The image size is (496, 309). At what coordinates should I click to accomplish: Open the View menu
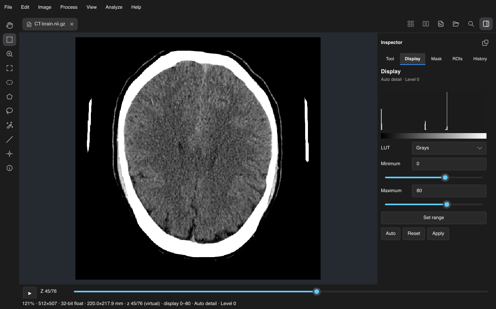tap(92, 7)
